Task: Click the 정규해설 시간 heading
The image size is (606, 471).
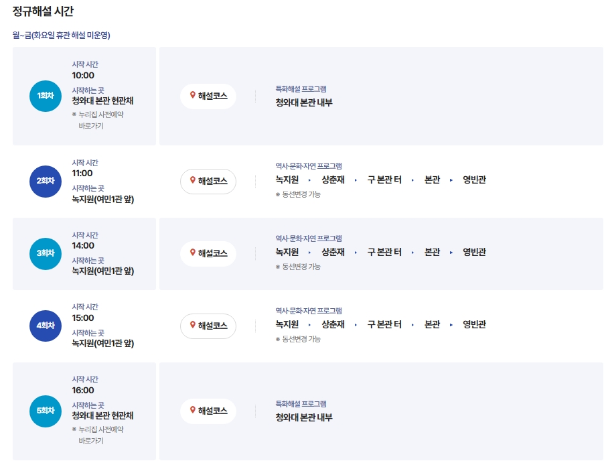Action: click(43, 11)
